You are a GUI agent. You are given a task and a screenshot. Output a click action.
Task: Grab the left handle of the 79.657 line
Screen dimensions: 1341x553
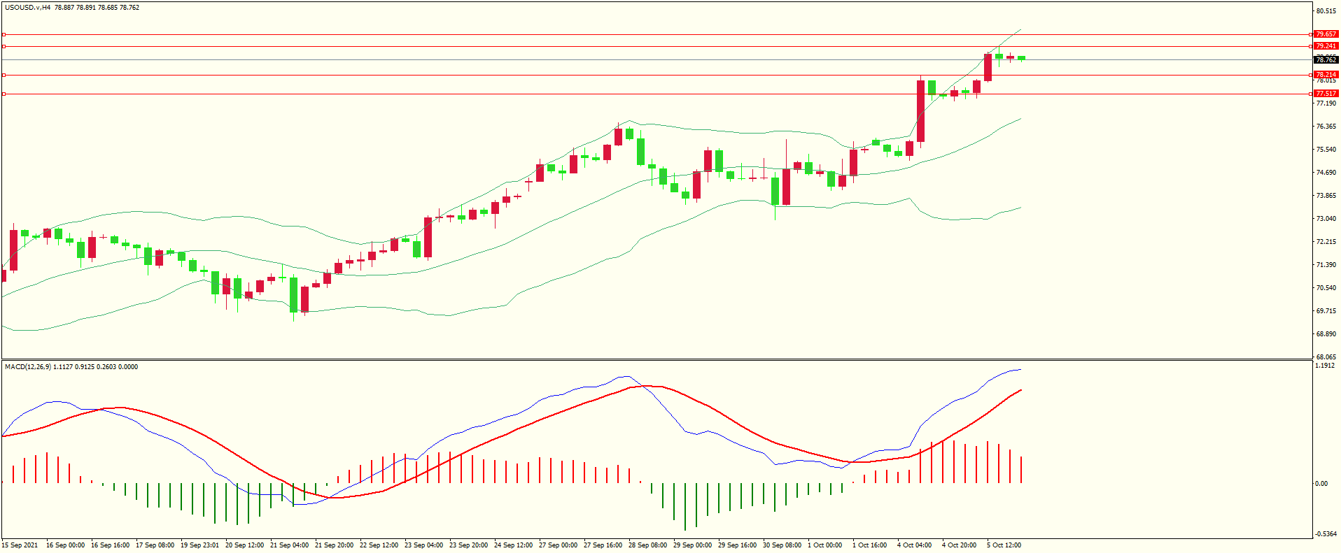[x=3, y=34]
